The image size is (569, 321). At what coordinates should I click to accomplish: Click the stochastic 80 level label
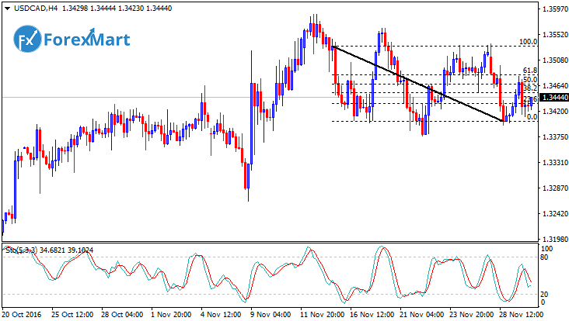[546, 257]
